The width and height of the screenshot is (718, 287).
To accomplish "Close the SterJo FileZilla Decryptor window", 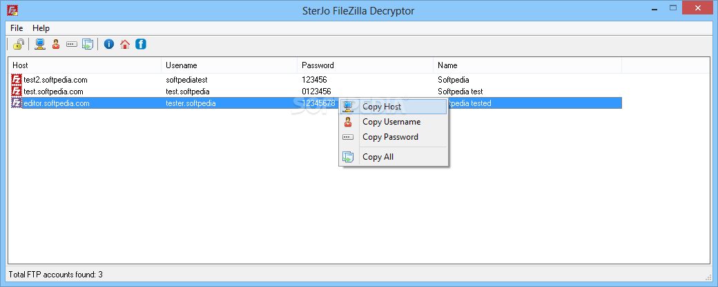I will pyautogui.click(x=697, y=8).
